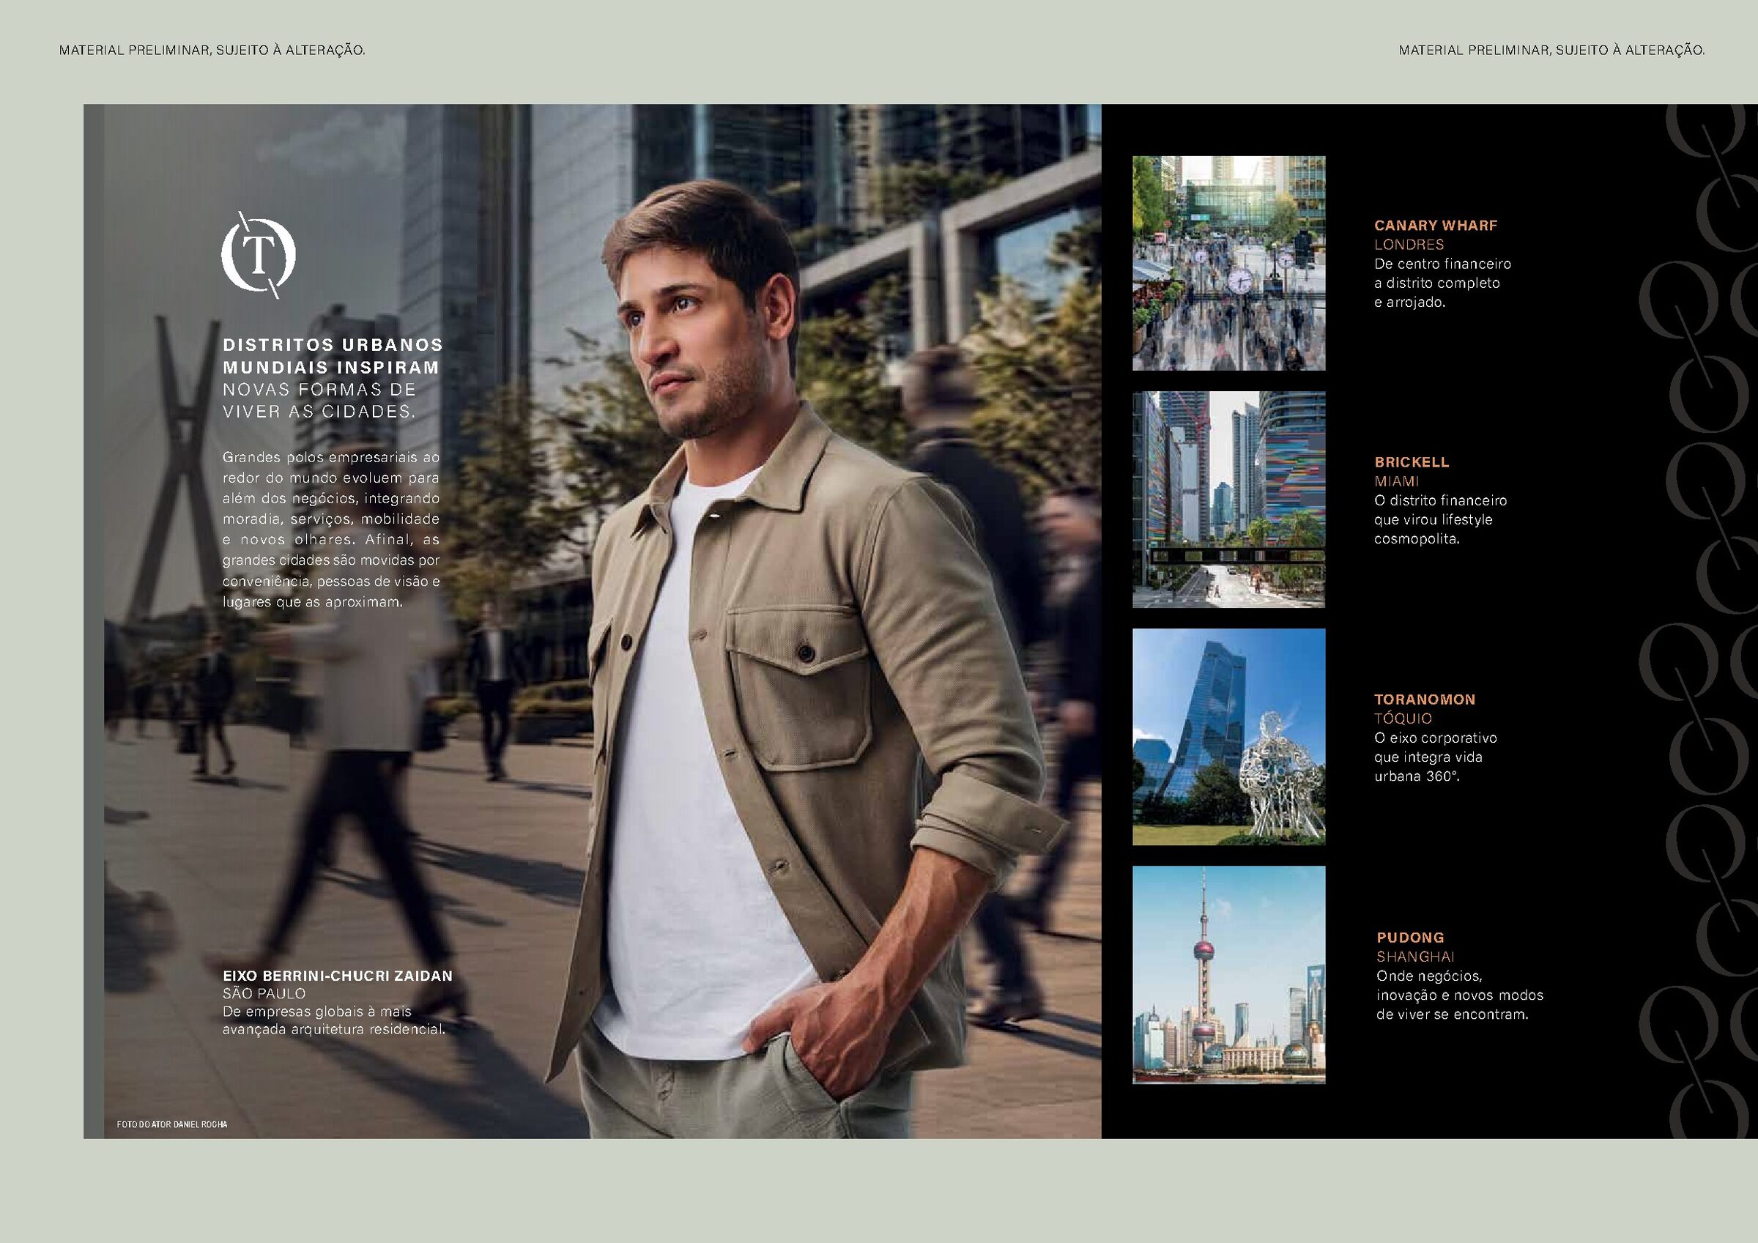
Task: Select the LONDRES subtitle
Action: click(1409, 245)
